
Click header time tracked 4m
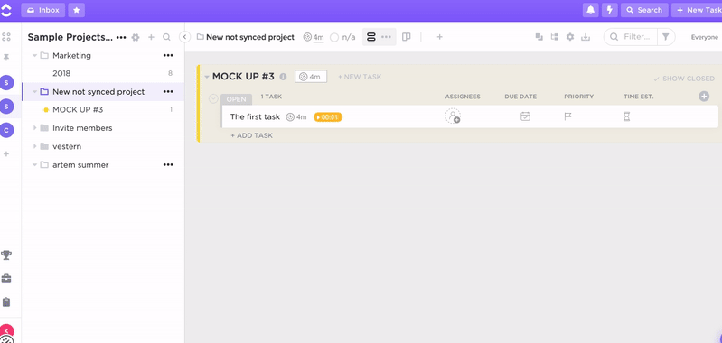[x=314, y=37]
